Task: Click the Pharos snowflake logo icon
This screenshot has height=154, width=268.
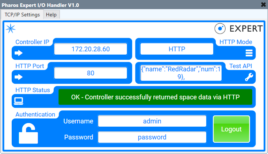Action: [x=11, y=28]
